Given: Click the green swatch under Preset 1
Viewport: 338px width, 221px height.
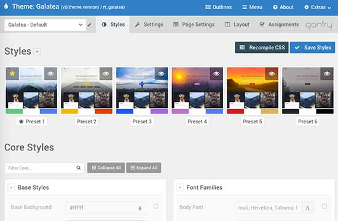Looking at the screenshot, I should (14, 111).
